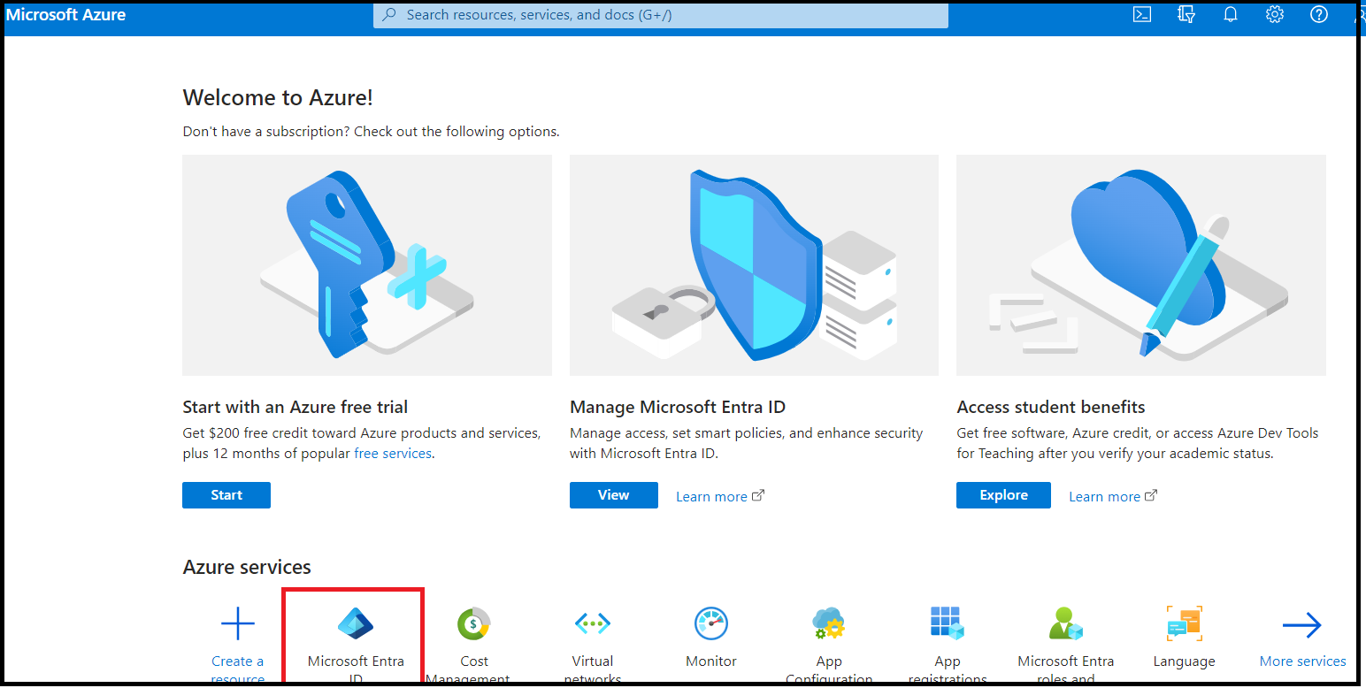This screenshot has width=1366, height=688.
Task: Click the student benefits cloud illustration
Action: click(x=1141, y=265)
